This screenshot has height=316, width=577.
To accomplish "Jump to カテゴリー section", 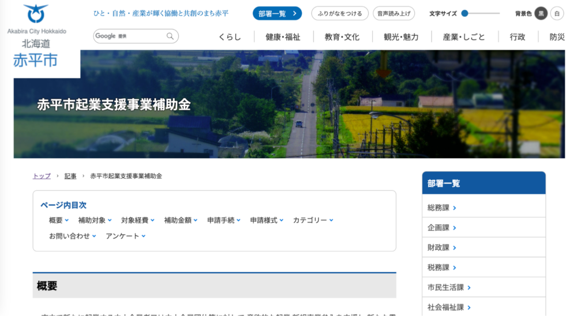I will (x=313, y=220).
